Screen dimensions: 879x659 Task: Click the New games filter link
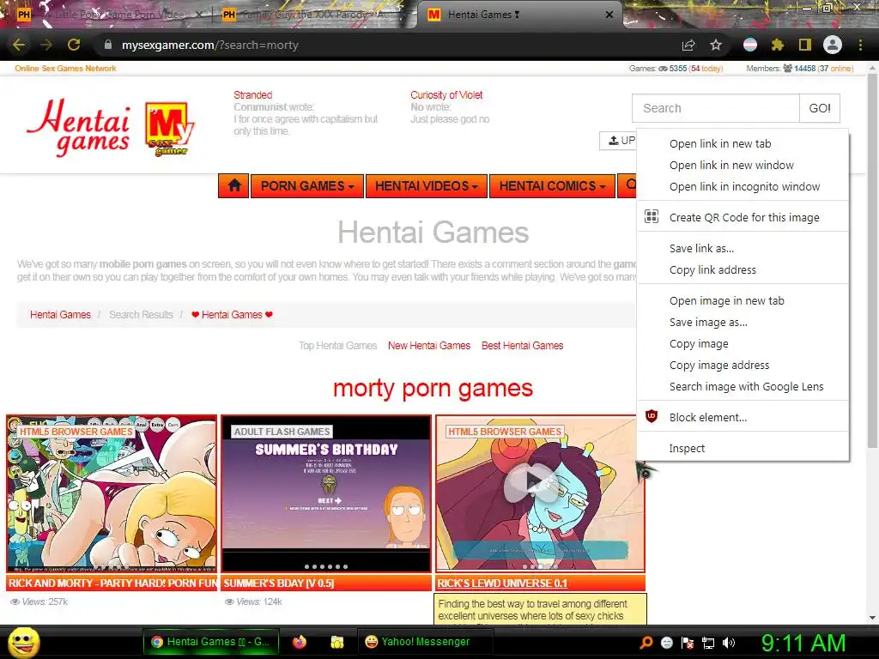tap(429, 345)
